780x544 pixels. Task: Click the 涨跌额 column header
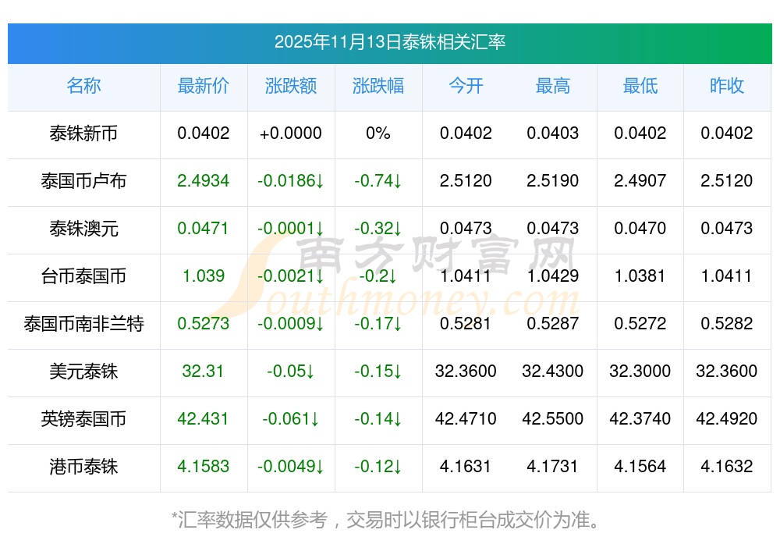click(291, 86)
